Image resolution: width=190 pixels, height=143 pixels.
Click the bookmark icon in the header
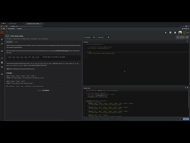tap(170, 32)
